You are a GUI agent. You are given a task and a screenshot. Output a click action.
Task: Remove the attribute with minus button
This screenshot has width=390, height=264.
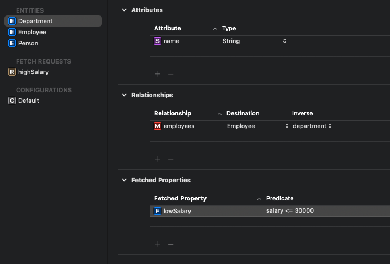pyautogui.click(x=171, y=73)
